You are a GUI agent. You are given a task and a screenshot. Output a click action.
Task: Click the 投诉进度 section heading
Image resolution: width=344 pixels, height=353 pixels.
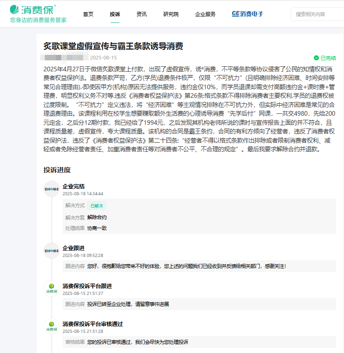pos(57,170)
